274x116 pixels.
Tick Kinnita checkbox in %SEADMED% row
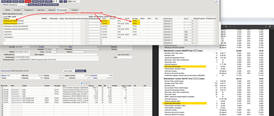[196, 37]
